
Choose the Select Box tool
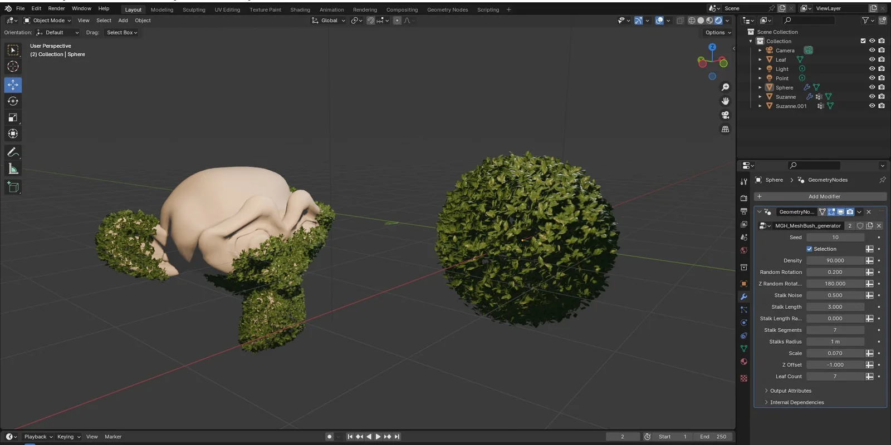click(13, 50)
